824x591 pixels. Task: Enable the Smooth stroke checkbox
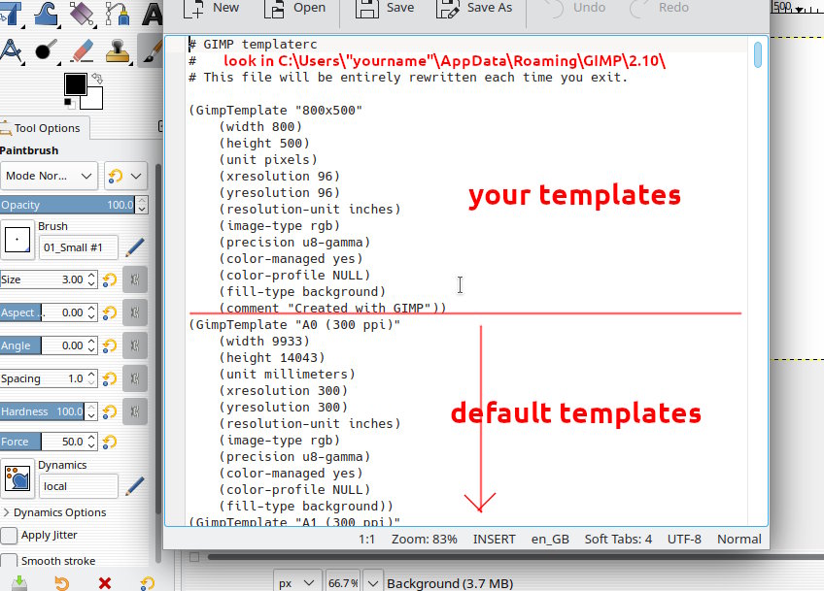(9, 561)
